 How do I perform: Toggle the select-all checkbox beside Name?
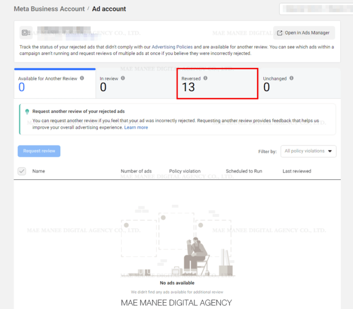22,171
